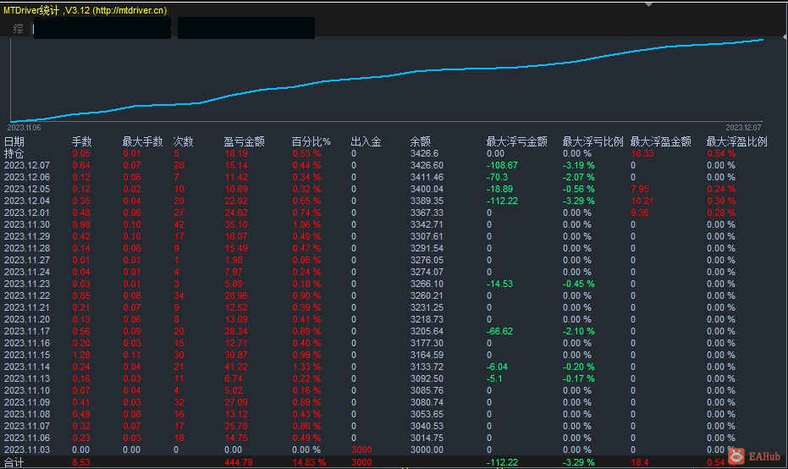
Task: Click the chart start date label 2023.11.06
Action: coord(24,128)
